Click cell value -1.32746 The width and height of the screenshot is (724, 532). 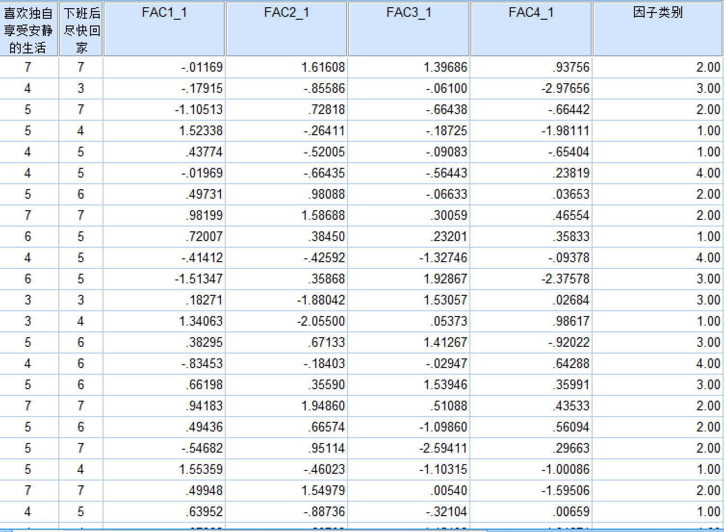click(x=443, y=258)
